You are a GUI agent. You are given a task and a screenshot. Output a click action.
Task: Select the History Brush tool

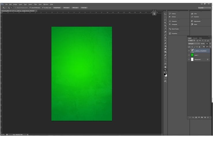click(165, 41)
